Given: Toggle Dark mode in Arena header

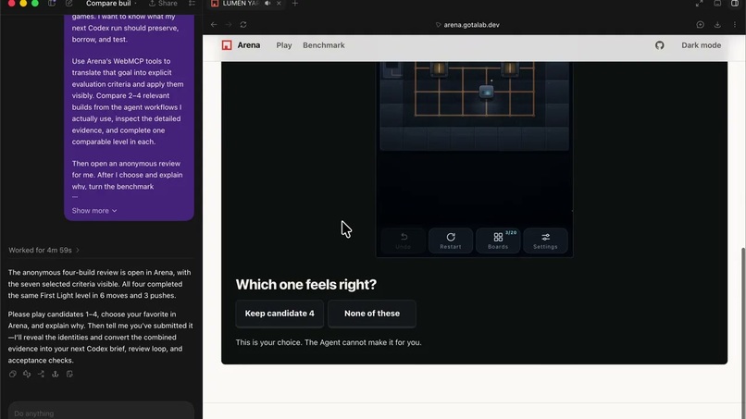Looking at the screenshot, I should pos(701,45).
